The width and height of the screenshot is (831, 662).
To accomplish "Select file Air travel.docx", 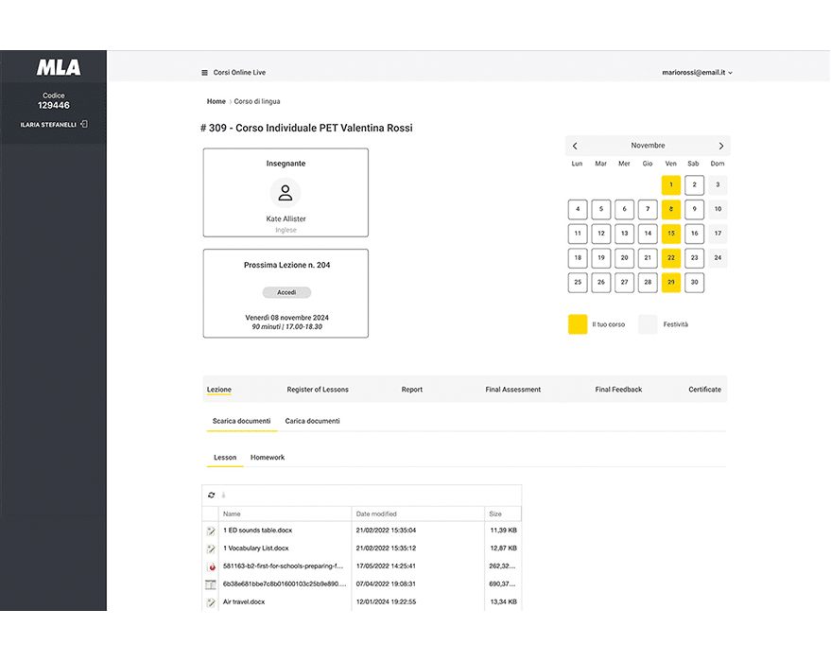I will pyautogui.click(x=244, y=602).
